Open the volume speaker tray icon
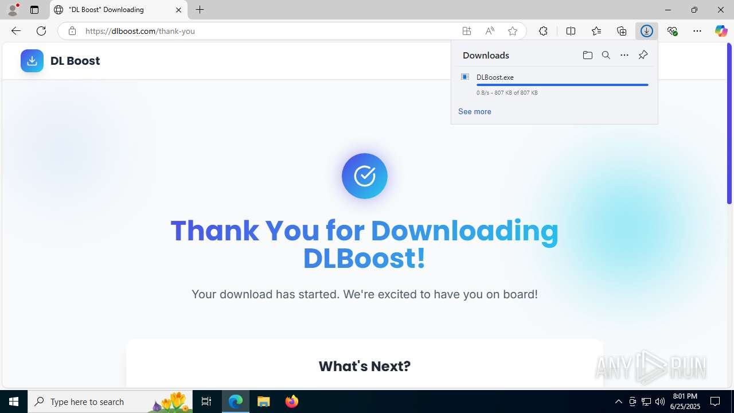Viewport: 734px width, 413px height. pos(660,402)
